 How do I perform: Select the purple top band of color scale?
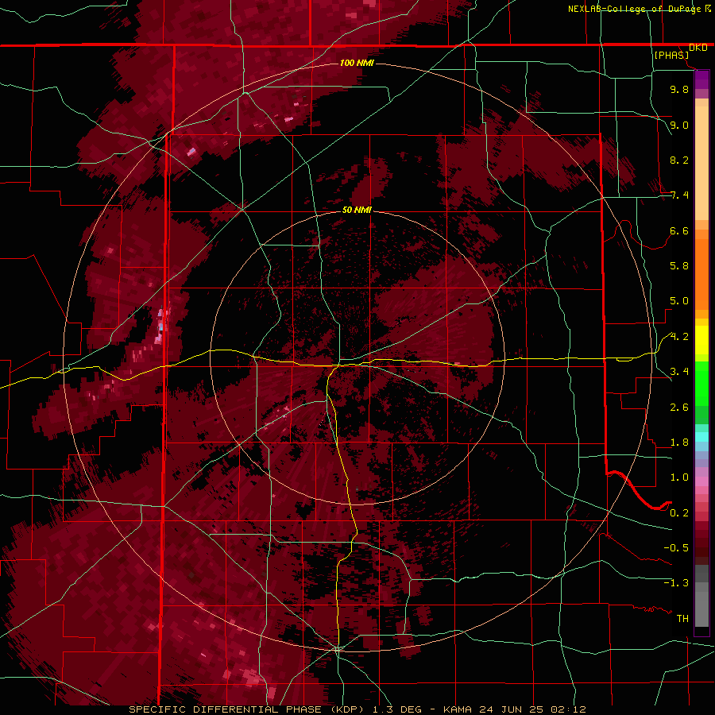[701, 79]
